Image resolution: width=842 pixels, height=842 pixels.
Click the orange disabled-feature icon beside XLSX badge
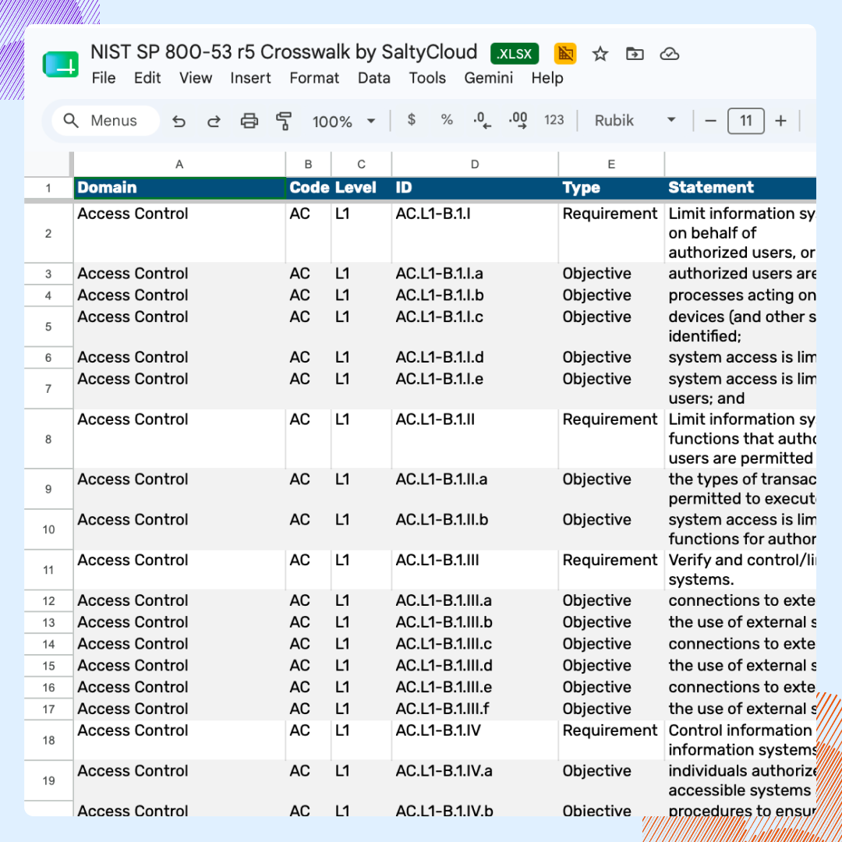565,54
